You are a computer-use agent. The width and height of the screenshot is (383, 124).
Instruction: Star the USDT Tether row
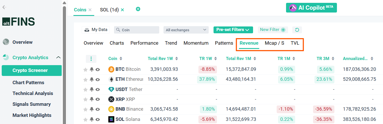coord(85,90)
